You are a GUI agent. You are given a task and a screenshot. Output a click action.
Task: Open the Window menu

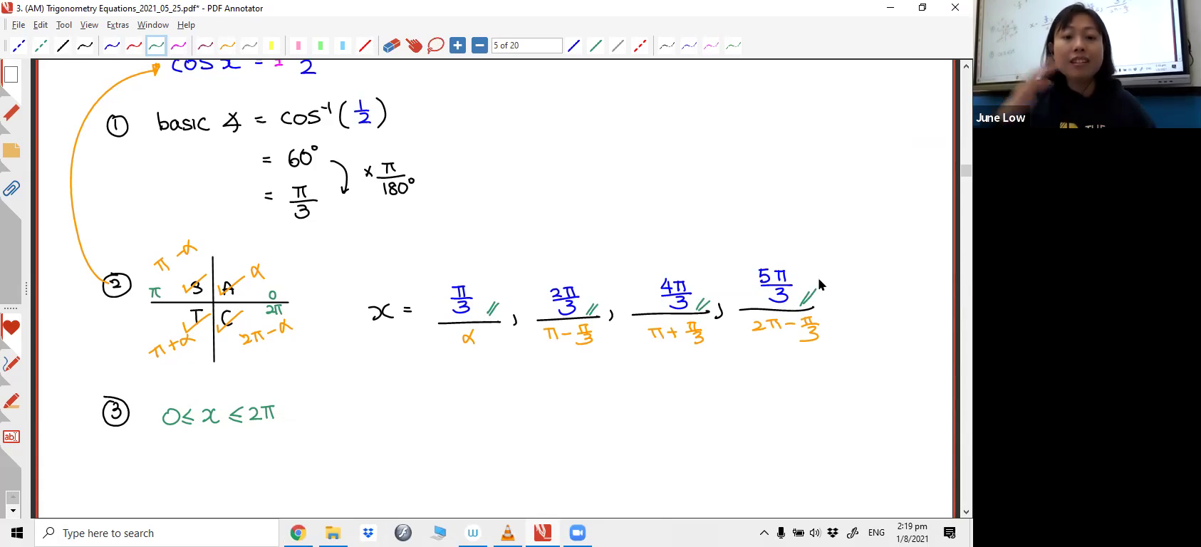pos(152,25)
